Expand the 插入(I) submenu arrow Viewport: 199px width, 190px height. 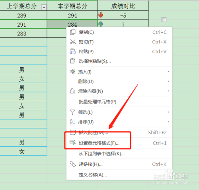pyautogui.click(x=168, y=72)
